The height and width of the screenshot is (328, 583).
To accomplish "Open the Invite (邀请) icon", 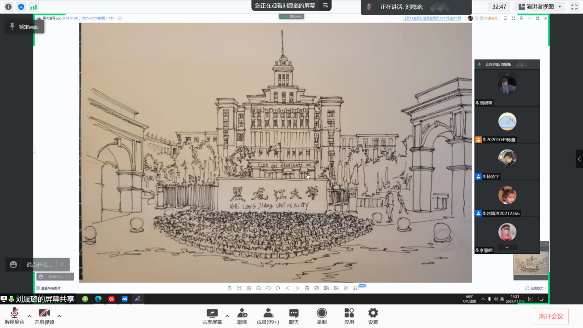I will point(242,314).
